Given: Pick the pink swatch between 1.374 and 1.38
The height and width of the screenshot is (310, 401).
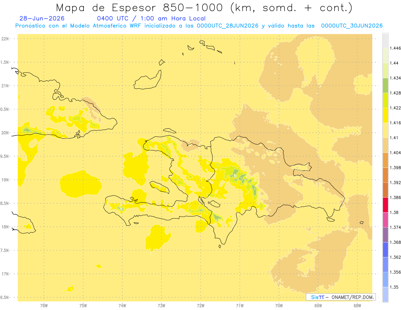Looking at the screenshot, I should (385, 220).
